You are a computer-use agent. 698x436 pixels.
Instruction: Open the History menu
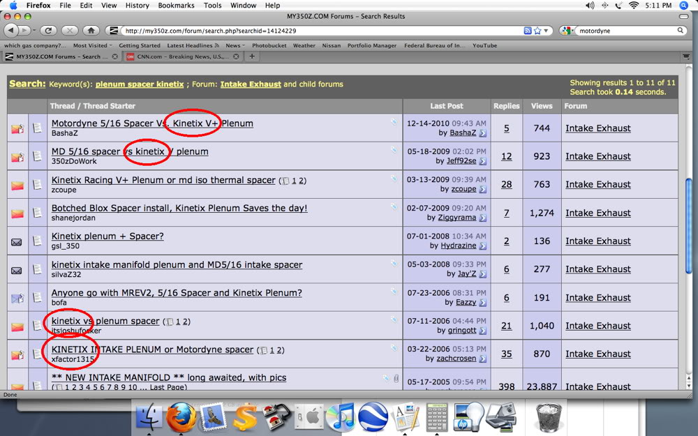137,6
